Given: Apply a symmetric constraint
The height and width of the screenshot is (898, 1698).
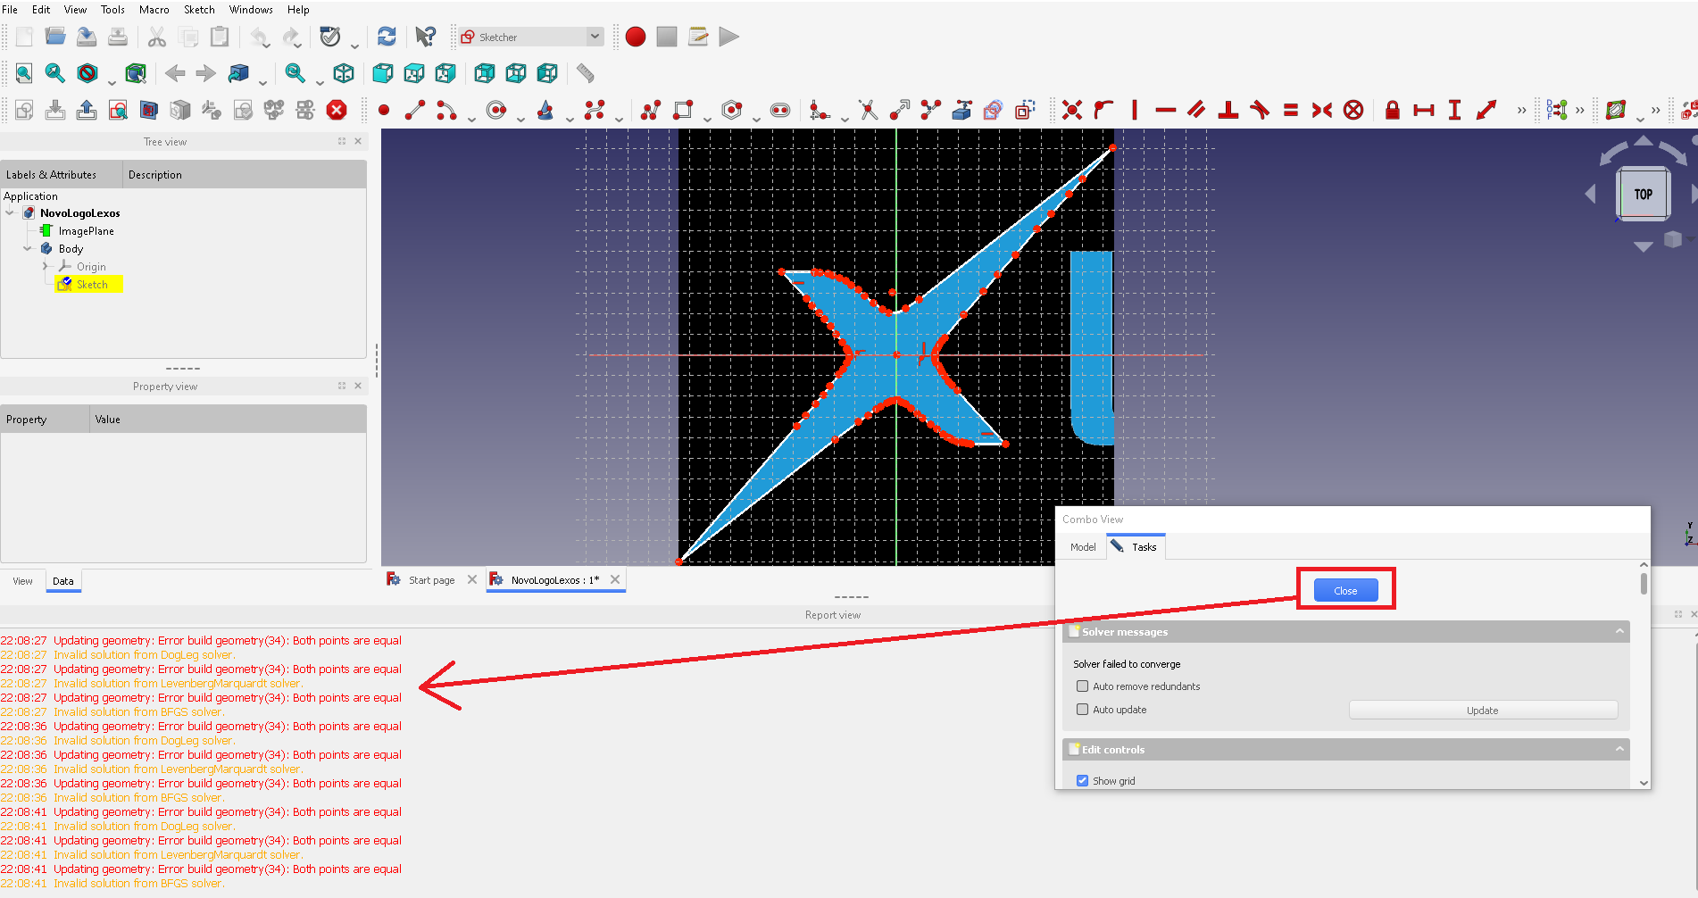Looking at the screenshot, I should click(1322, 110).
